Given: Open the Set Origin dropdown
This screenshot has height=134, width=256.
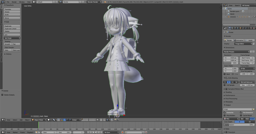Looking at the screenshot, I should pyautogui.click(x=12, y=38).
